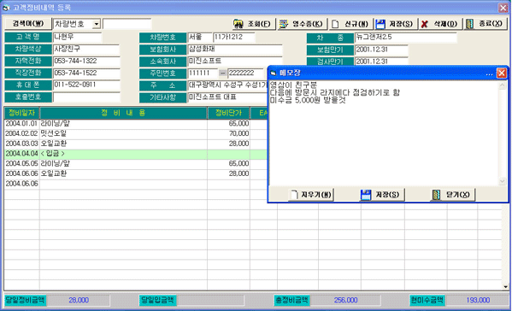The image size is (512, 311).
Task: Click insurance company field 삼성화재
Action: click(235, 50)
